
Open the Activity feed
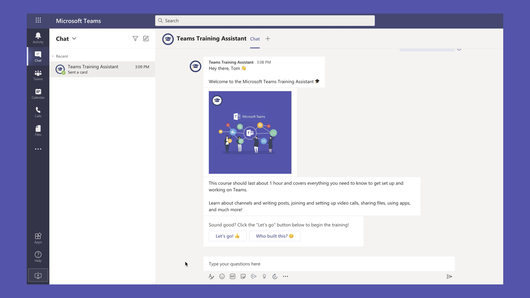38,38
